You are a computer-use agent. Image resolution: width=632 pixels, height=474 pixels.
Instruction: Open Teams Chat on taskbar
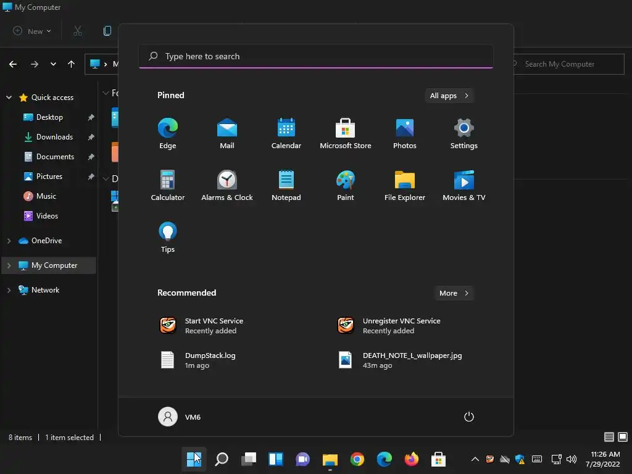[x=302, y=459]
